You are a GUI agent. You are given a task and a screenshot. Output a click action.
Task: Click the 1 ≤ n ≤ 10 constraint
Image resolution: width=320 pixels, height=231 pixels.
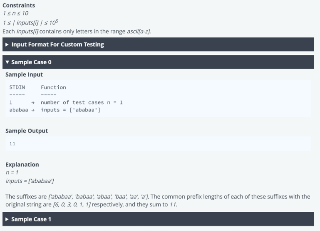[15, 13]
